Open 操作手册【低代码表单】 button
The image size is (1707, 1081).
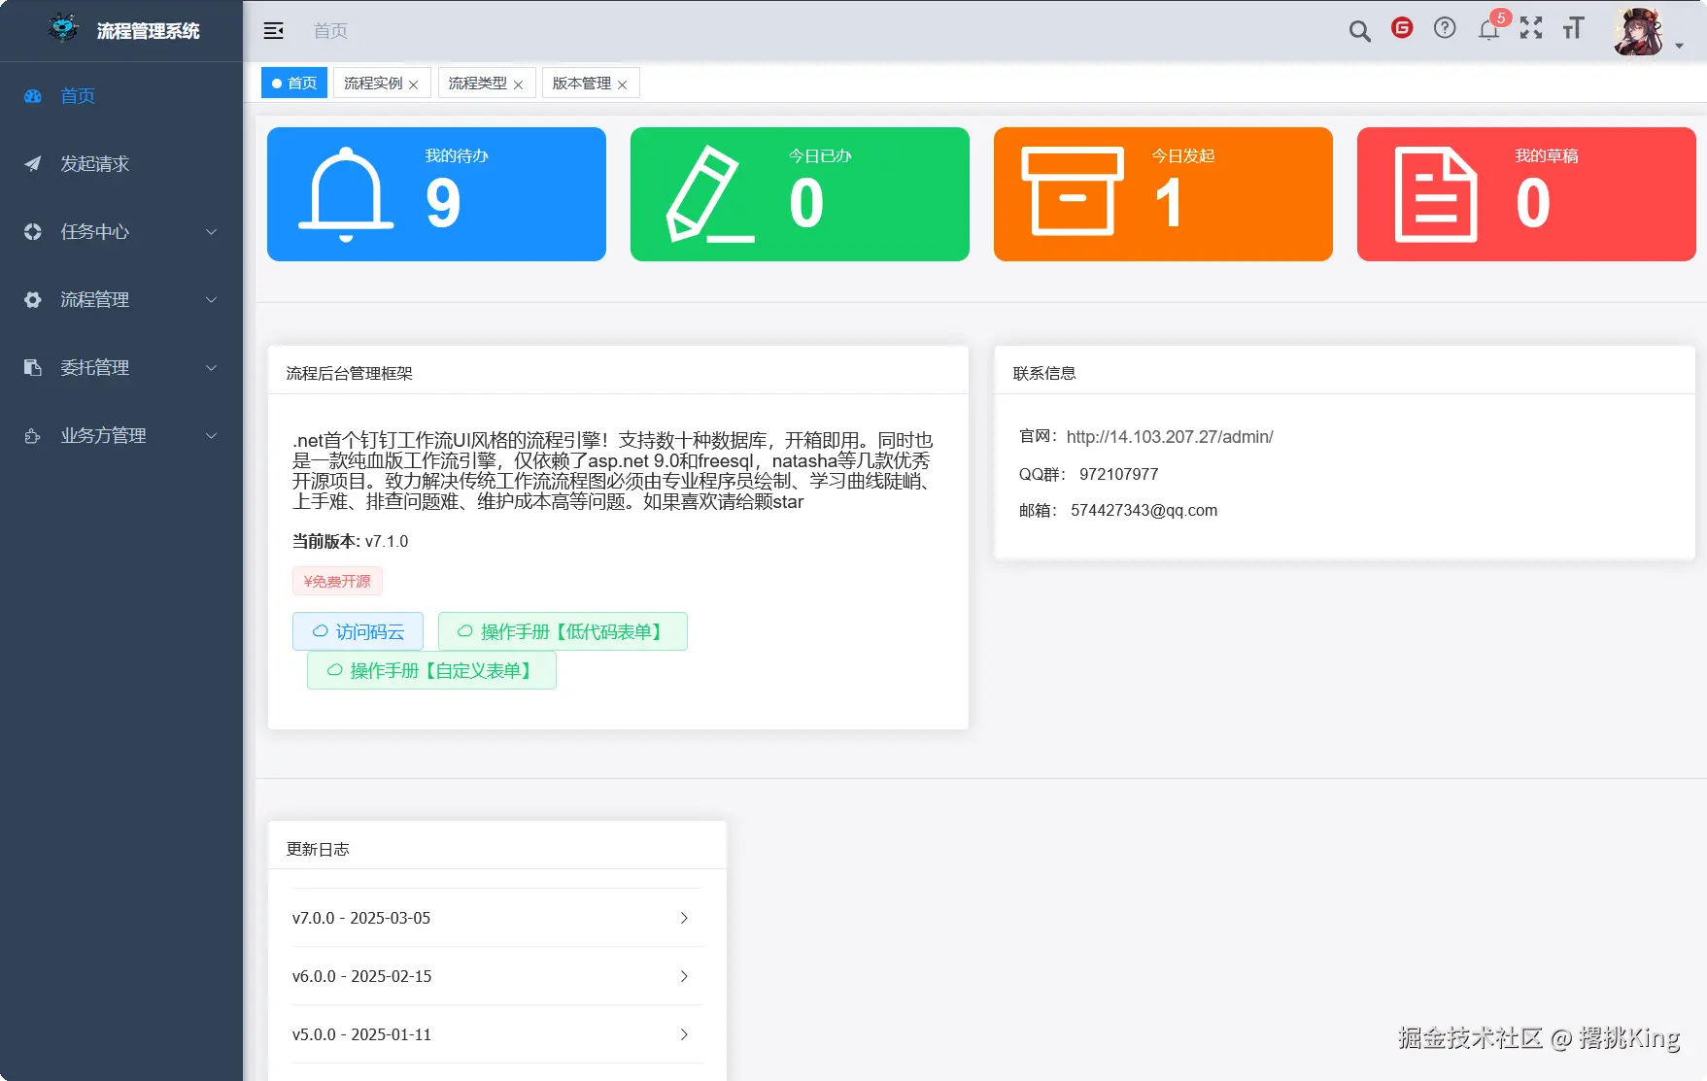(563, 631)
